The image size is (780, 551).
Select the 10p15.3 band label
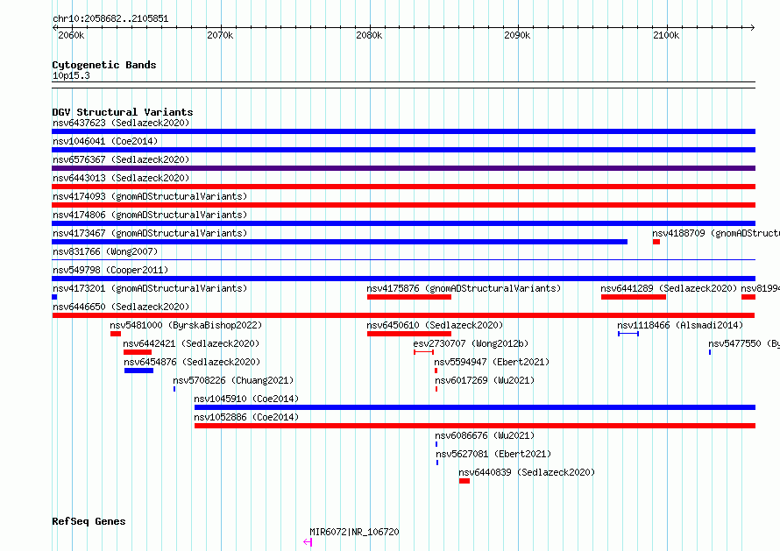pyautogui.click(x=71, y=75)
